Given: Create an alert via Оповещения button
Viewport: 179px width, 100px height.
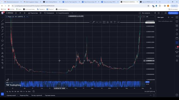Looking at the screenshot, I should tap(49, 13).
